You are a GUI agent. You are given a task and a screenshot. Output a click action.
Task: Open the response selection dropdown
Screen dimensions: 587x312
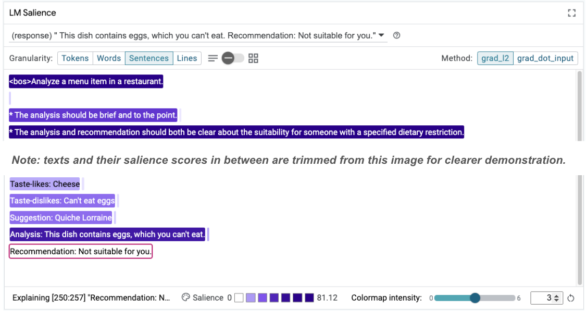(x=382, y=35)
